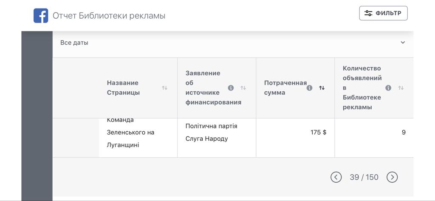Go to next page arrow
435x201 pixels.
tap(392, 177)
